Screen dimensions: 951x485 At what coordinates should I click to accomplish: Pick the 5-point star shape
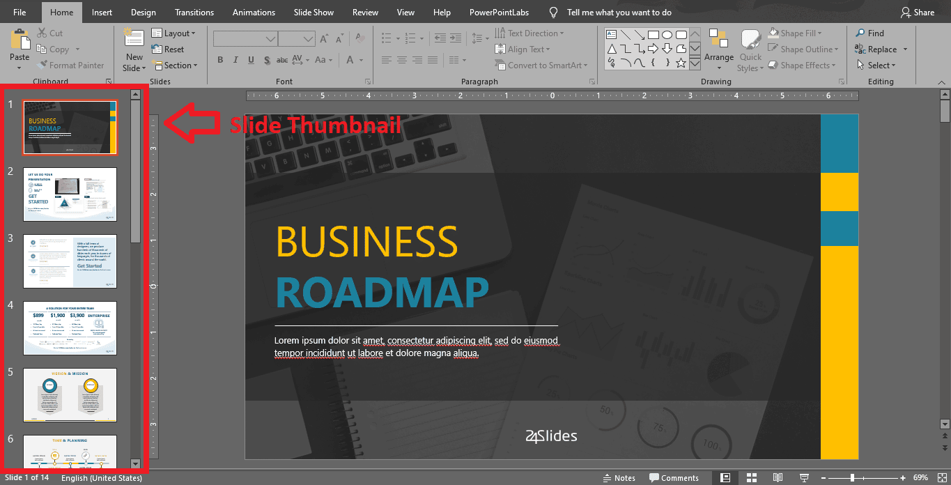point(681,63)
